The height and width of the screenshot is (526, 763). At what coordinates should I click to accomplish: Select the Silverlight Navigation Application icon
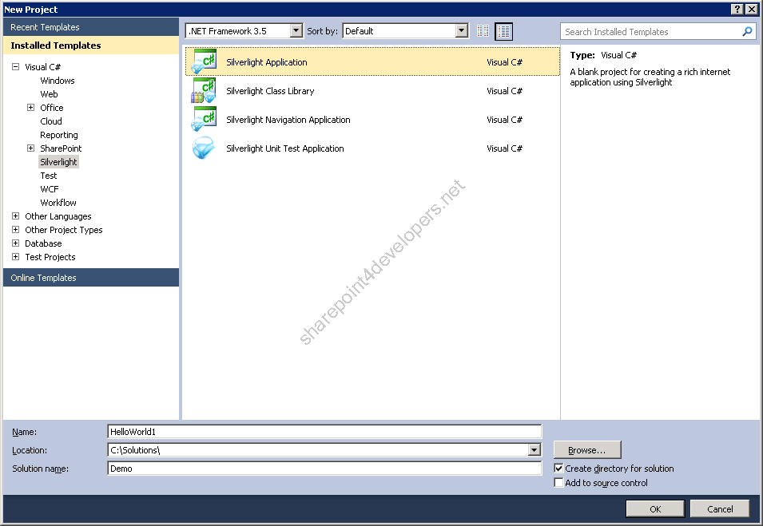tap(204, 120)
